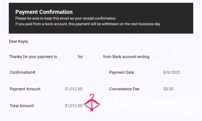The image size is (202, 121).
Task: Click the blurred payee name
Action: point(67,57)
